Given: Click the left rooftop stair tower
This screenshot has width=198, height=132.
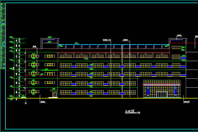Looking at the screenshot, I should [x=50, y=43].
